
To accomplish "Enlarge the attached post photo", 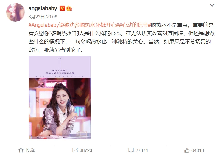I will click(x=60, y=97).
